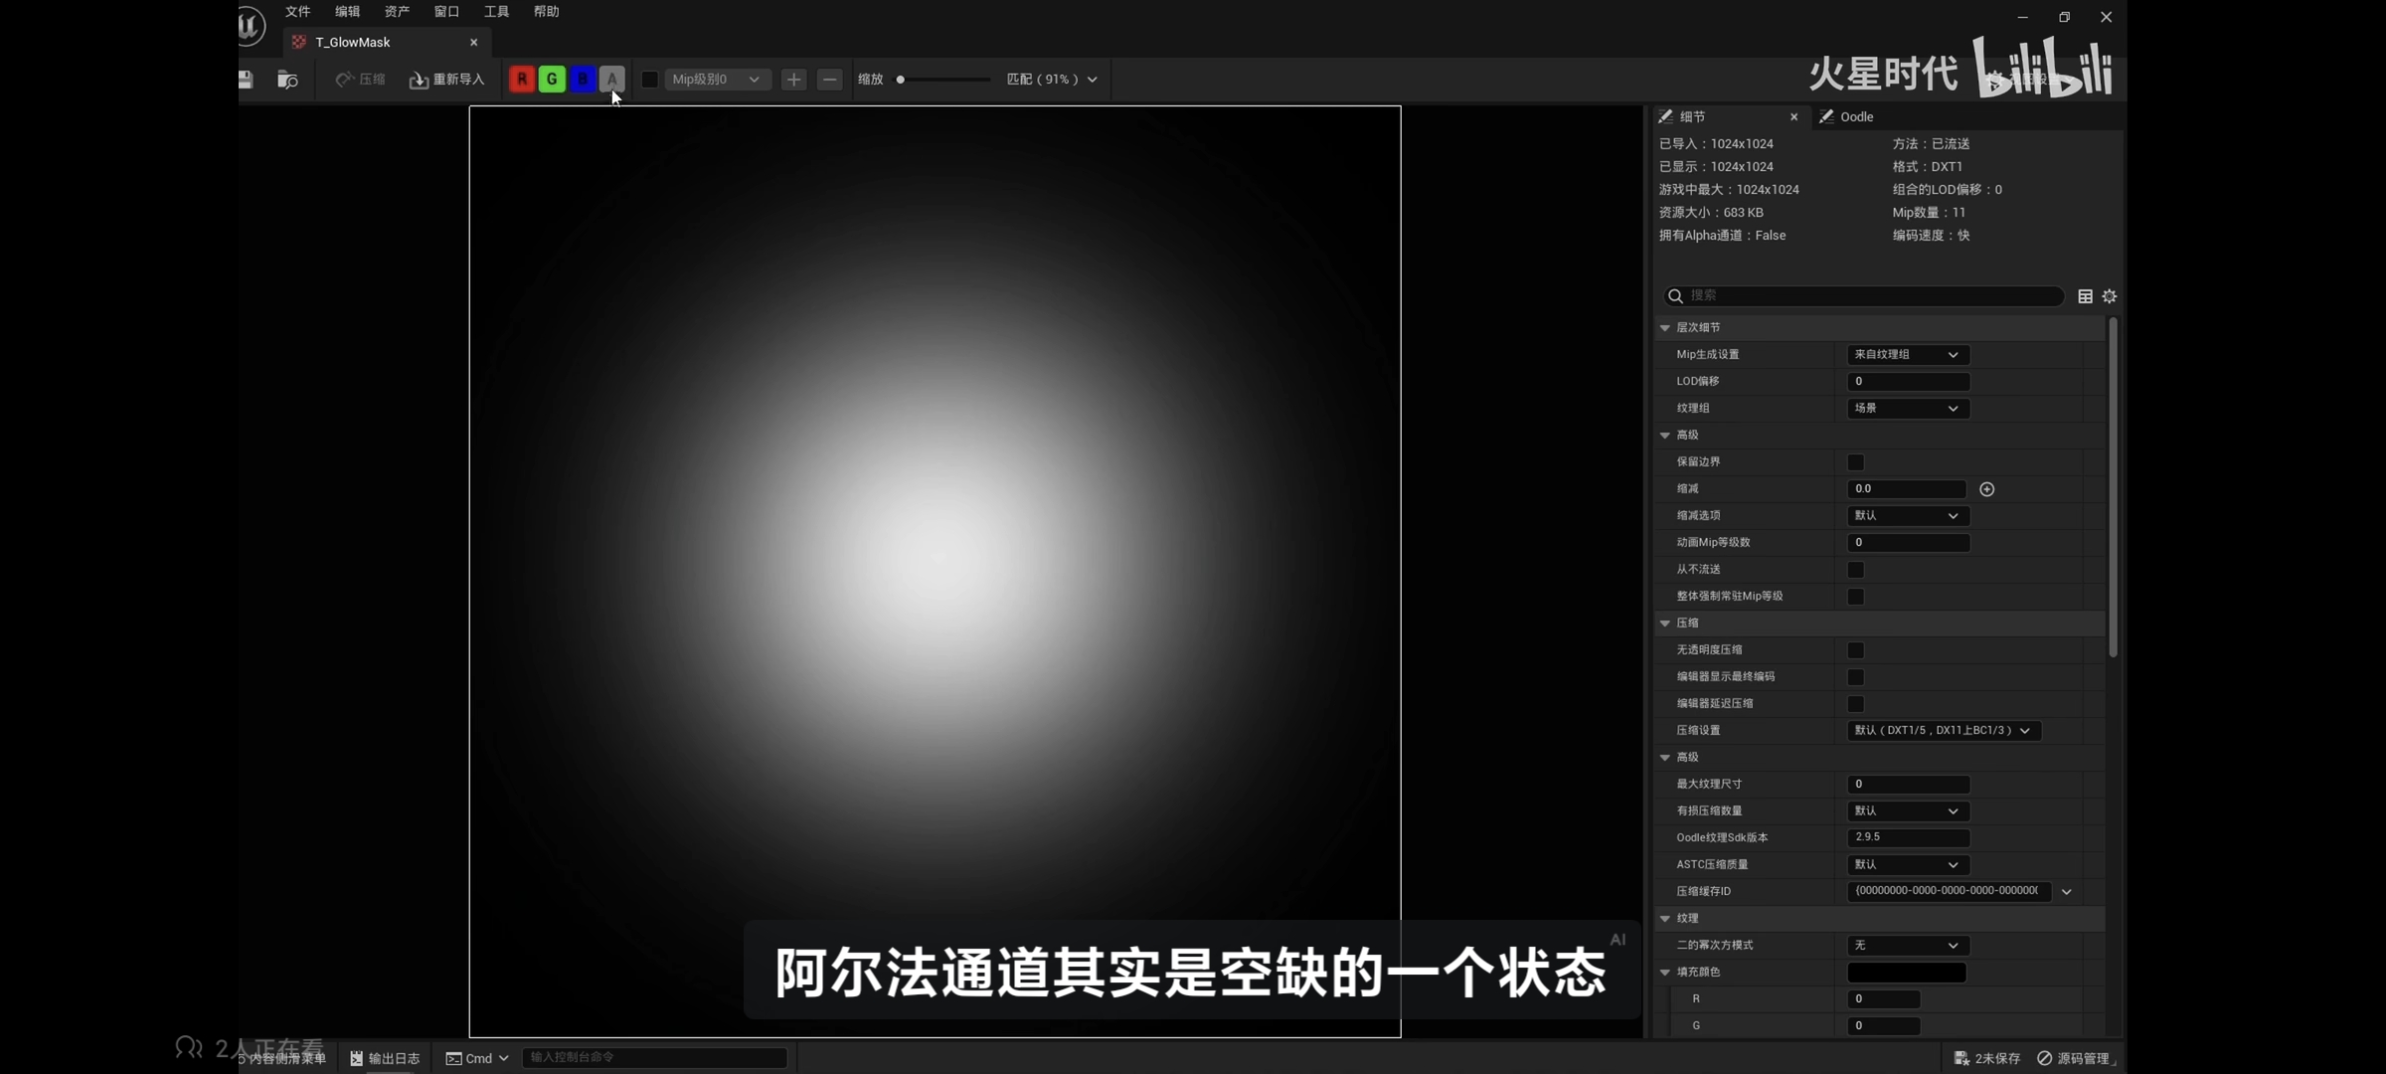Image resolution: width=2386 pixels, height=1074 pixels.
Task: Click the 填充颜色 color swatch
Action: pyautogui.click(x=1906, y=973)
